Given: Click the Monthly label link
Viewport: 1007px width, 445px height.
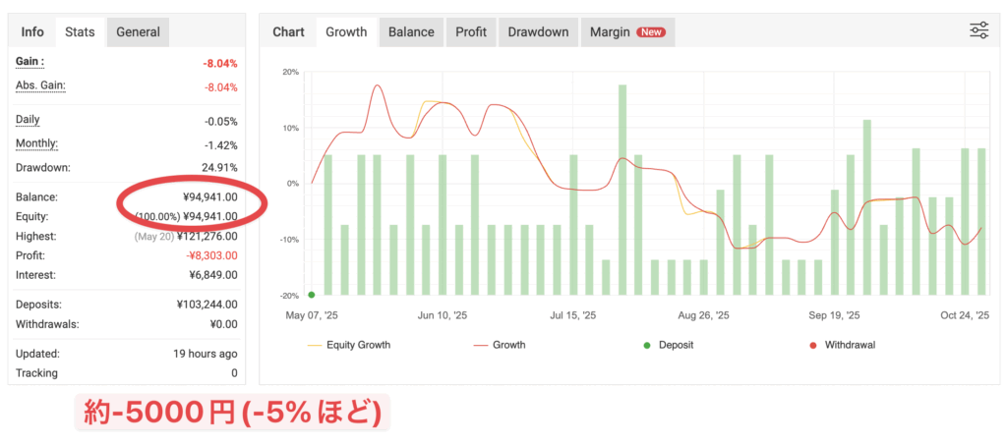Looking at the screenshot, I should click(37, 143).
